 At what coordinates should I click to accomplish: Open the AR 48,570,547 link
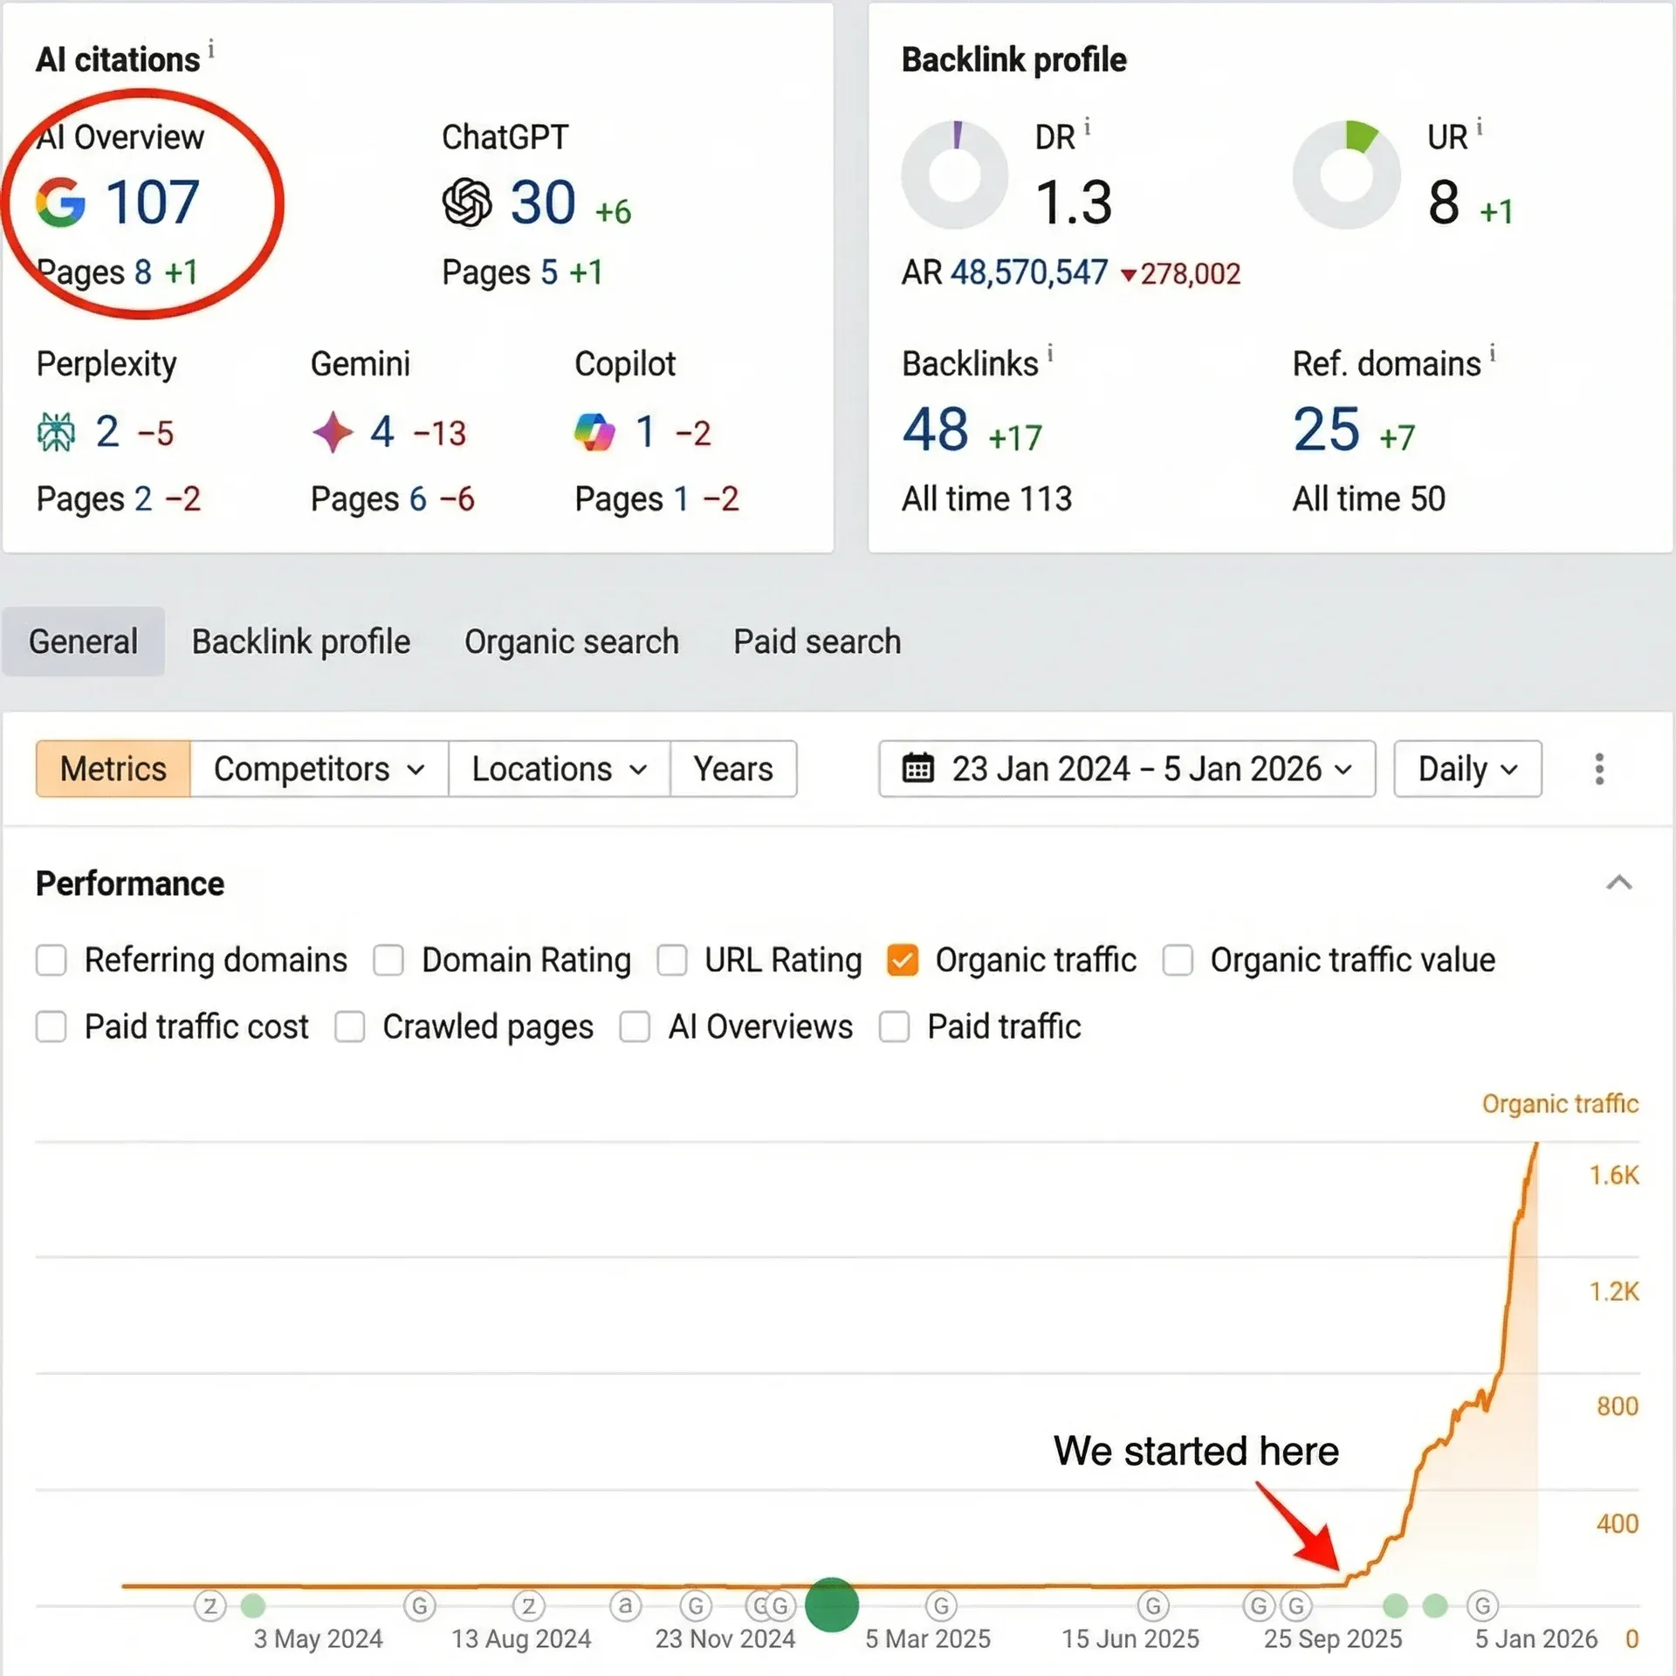[1029, 273]
